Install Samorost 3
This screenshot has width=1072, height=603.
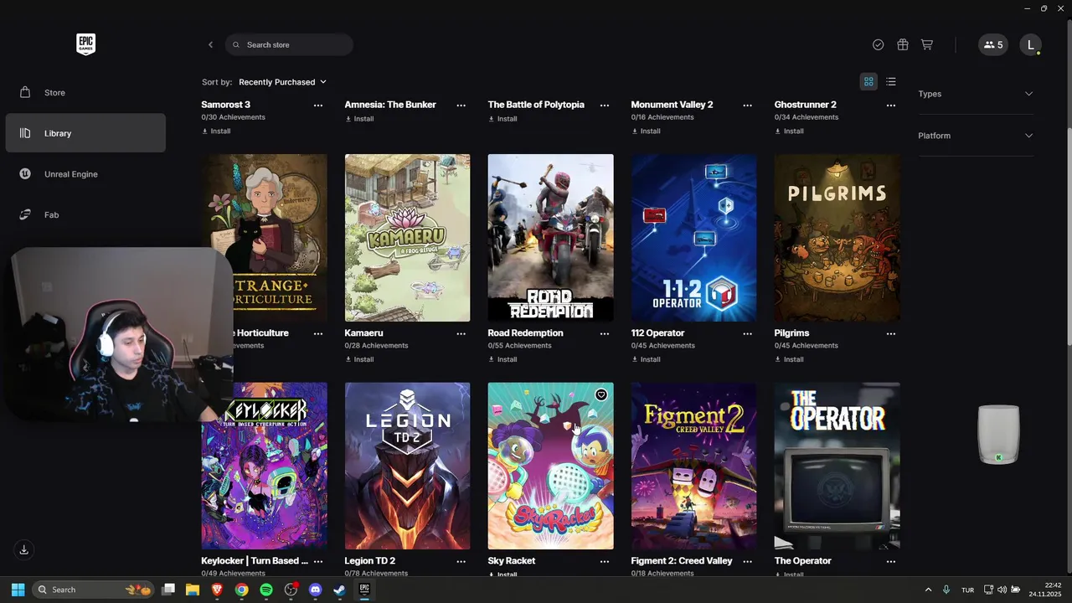tap(216, 131)
